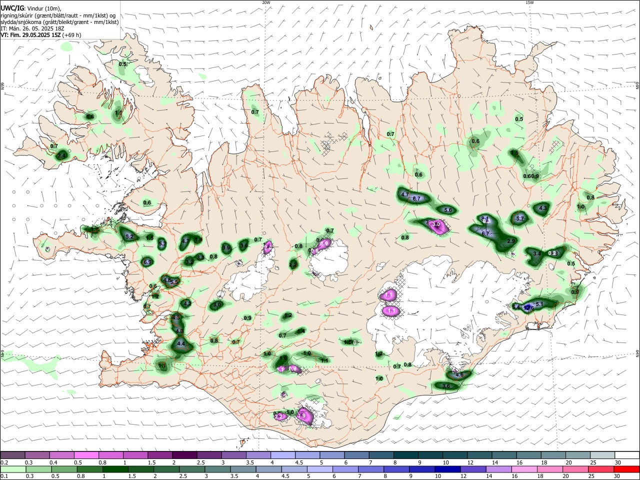This screenshot has height=480, width=640.
Task: Click the '3.9' precipitation value
Action: [226, 247]
